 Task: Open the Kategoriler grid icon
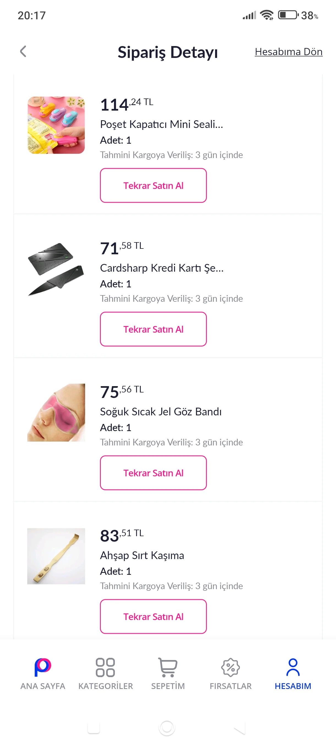coord(105,667)
